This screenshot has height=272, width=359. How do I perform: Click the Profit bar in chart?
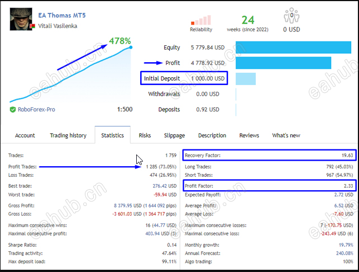point(284,63)
